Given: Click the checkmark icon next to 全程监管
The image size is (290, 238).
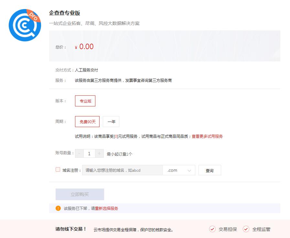Looking at the screenshot, I should tap(246, 229).
